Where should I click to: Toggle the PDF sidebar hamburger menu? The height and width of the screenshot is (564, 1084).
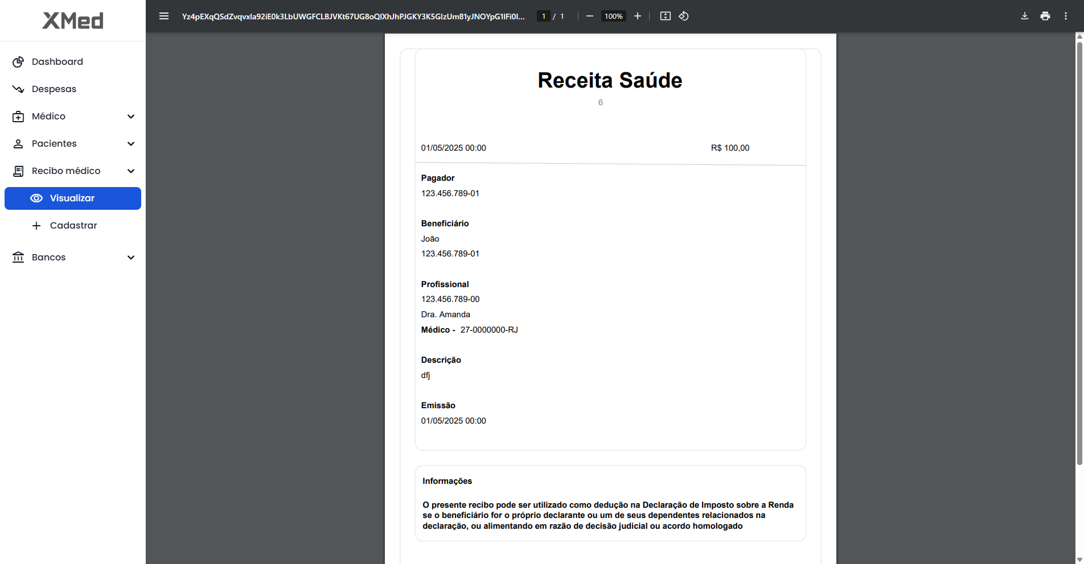(x=164, y=16)
